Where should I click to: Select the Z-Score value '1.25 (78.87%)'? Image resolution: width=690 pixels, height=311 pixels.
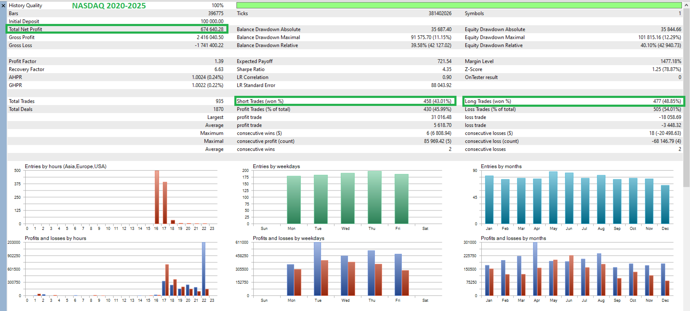click(667, 69)
